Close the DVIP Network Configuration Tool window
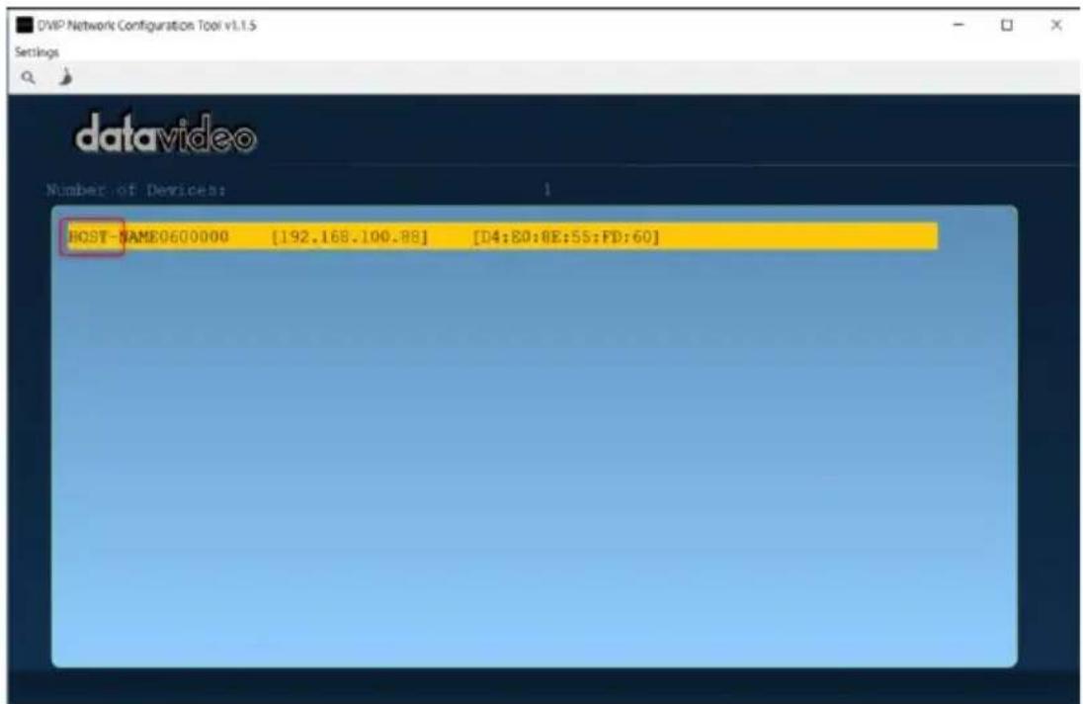This screenshot has height=704, width=1083. pos(1056,25)
